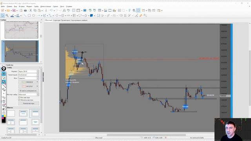
Task: Click the Find and Replace icon
Action: [x=64, y=11]
